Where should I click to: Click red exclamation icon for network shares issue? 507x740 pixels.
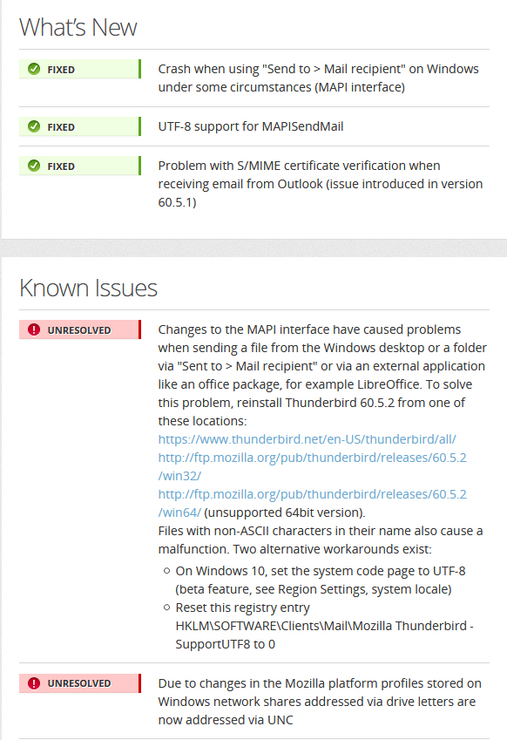pos(34,682)
